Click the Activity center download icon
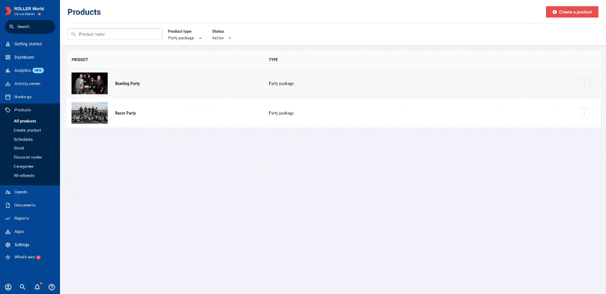The image size is (606, 294). [x=8, y=83]
